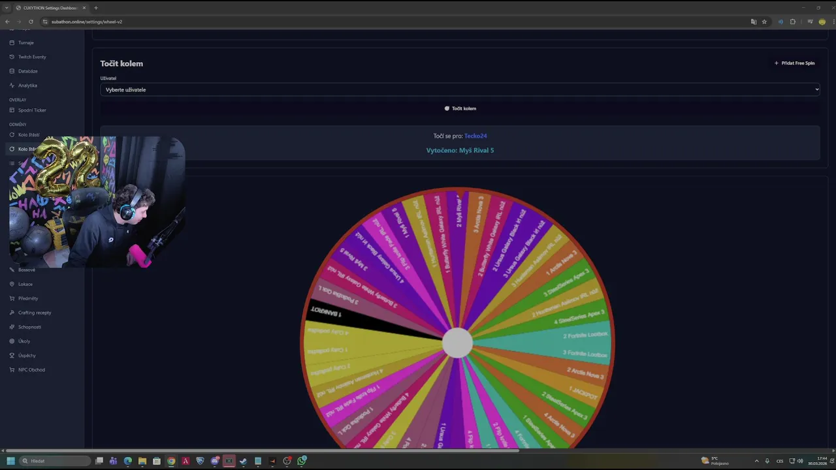
Task: Click the wheel's gray center hub
Action: pos(457,343)
